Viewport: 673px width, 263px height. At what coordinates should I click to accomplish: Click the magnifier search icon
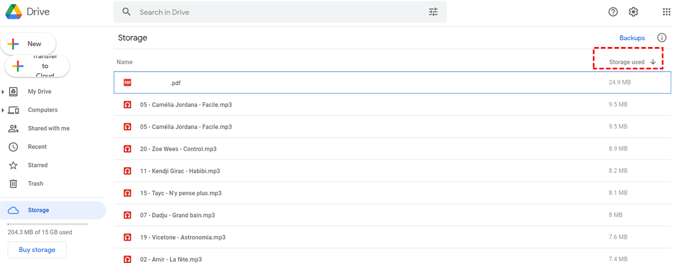(127, 12)
